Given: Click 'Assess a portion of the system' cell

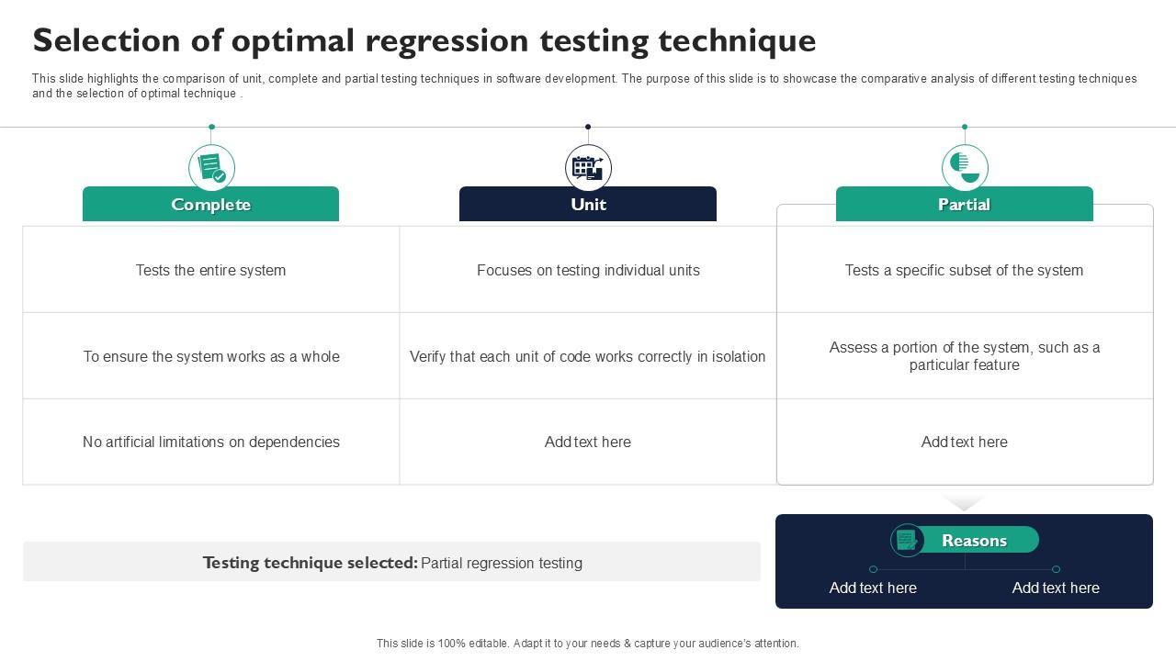Looking at the screenshot, I should click(964, 356).
